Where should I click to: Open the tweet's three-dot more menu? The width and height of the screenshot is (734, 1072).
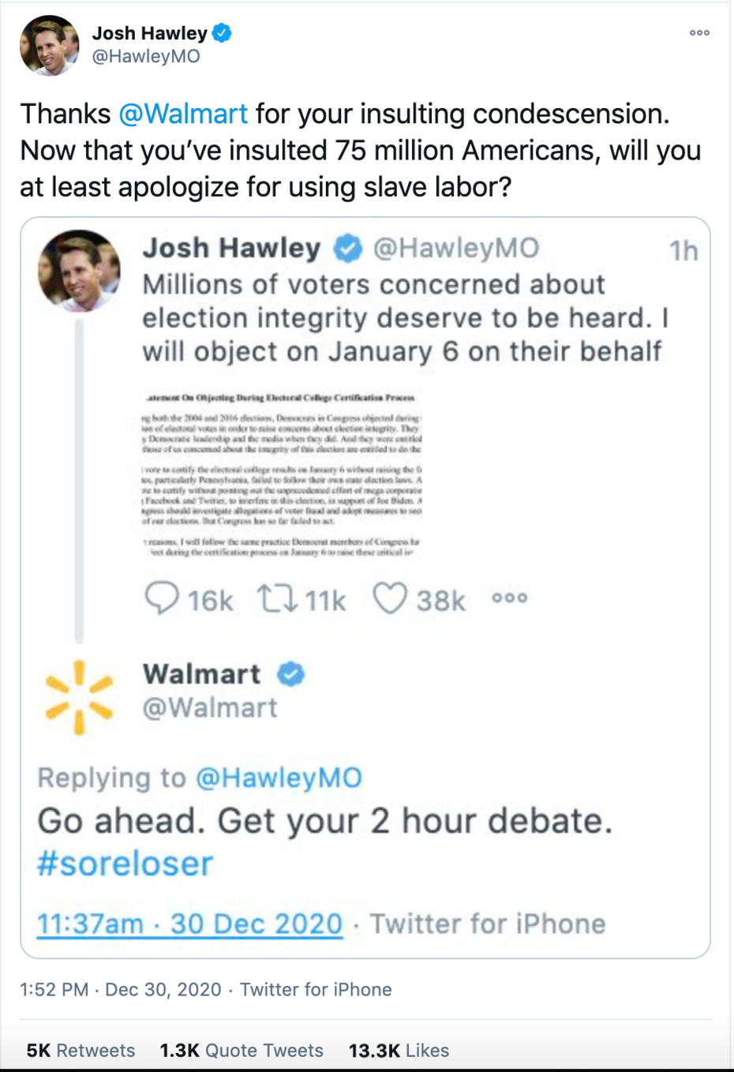coord(699,32)
